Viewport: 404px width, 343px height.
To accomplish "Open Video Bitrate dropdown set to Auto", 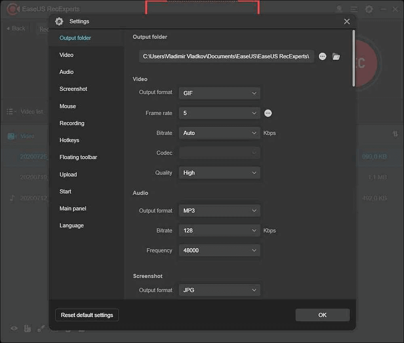I will pos(219,133).
